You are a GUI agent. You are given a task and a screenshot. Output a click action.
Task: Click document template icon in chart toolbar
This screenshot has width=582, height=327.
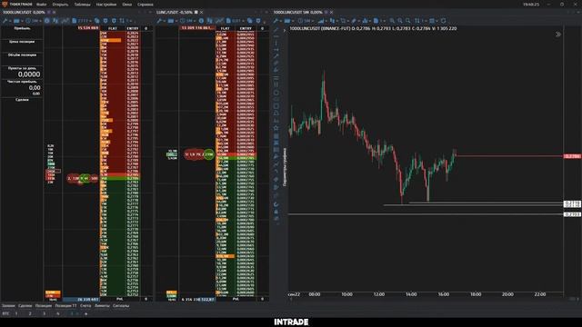[376, 21]
